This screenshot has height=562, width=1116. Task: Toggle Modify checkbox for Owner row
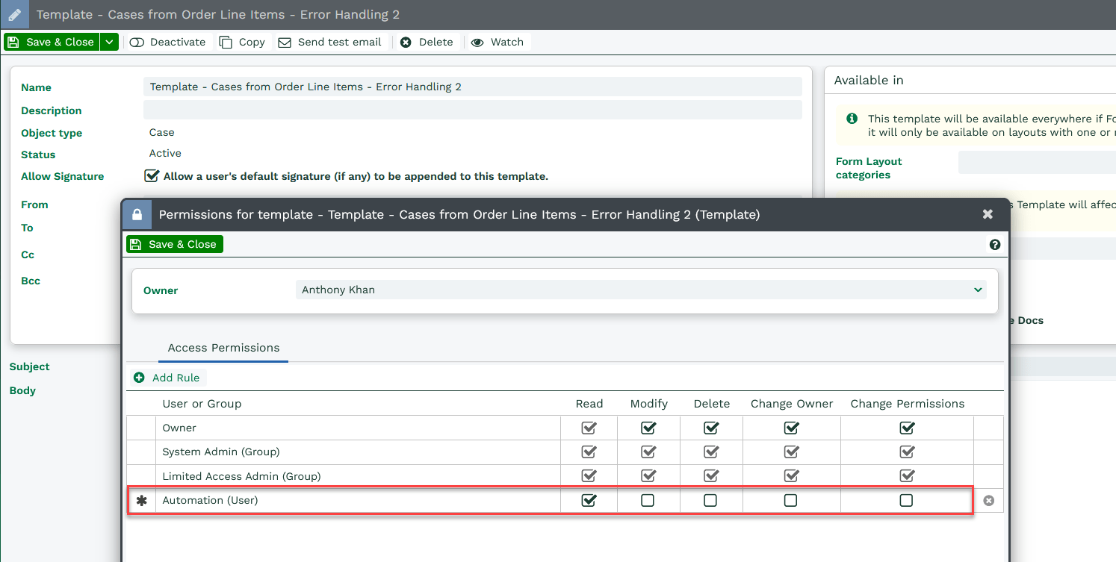(x=648, y=428)
